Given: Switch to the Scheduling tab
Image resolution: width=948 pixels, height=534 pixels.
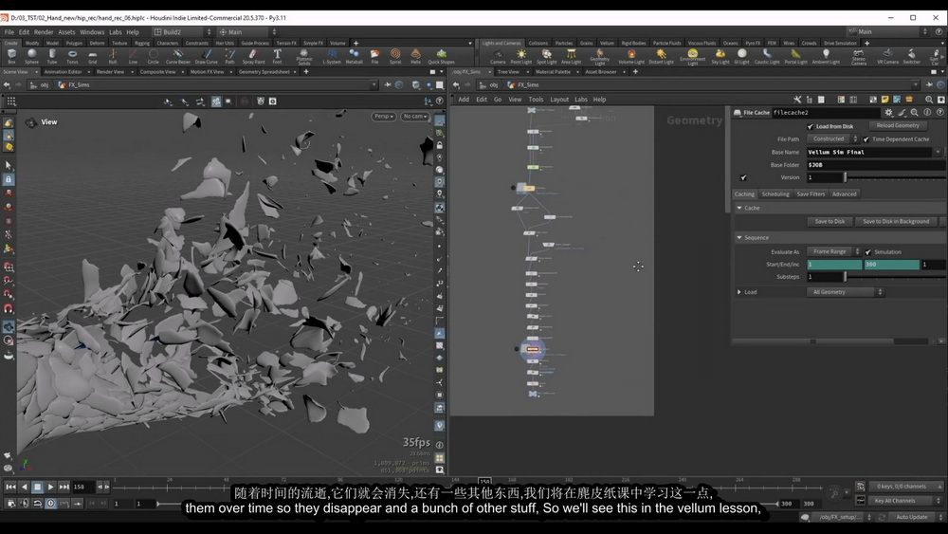Looking at the screenshot, I should point(775,194).
